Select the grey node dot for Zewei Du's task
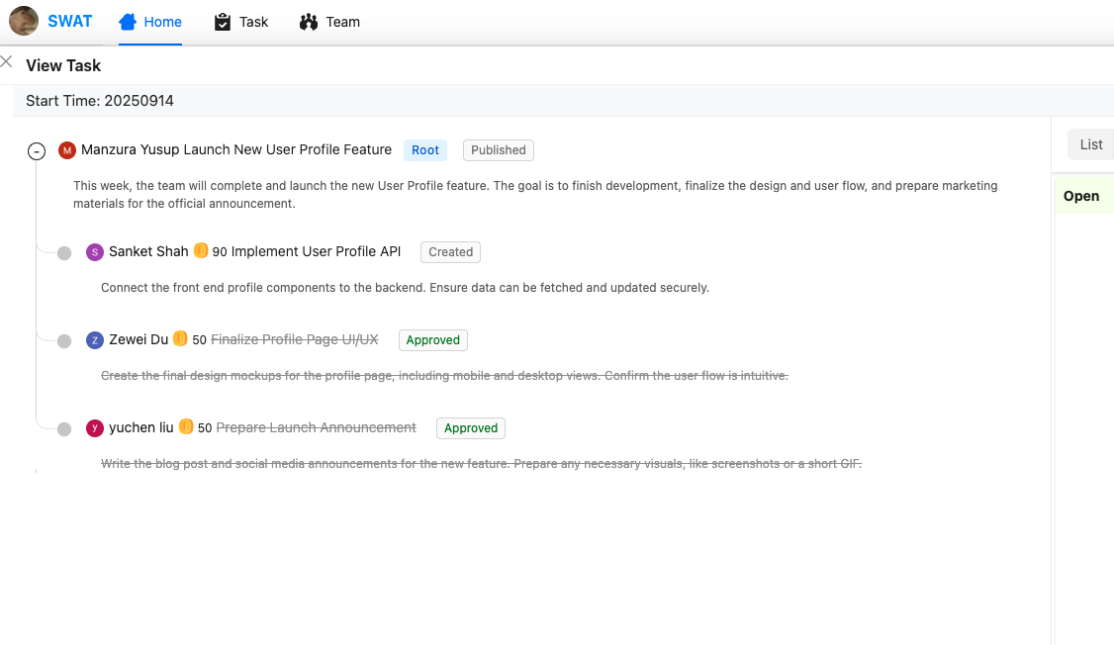The height and width of the screenshot is (645, 1114). [64, 341]
